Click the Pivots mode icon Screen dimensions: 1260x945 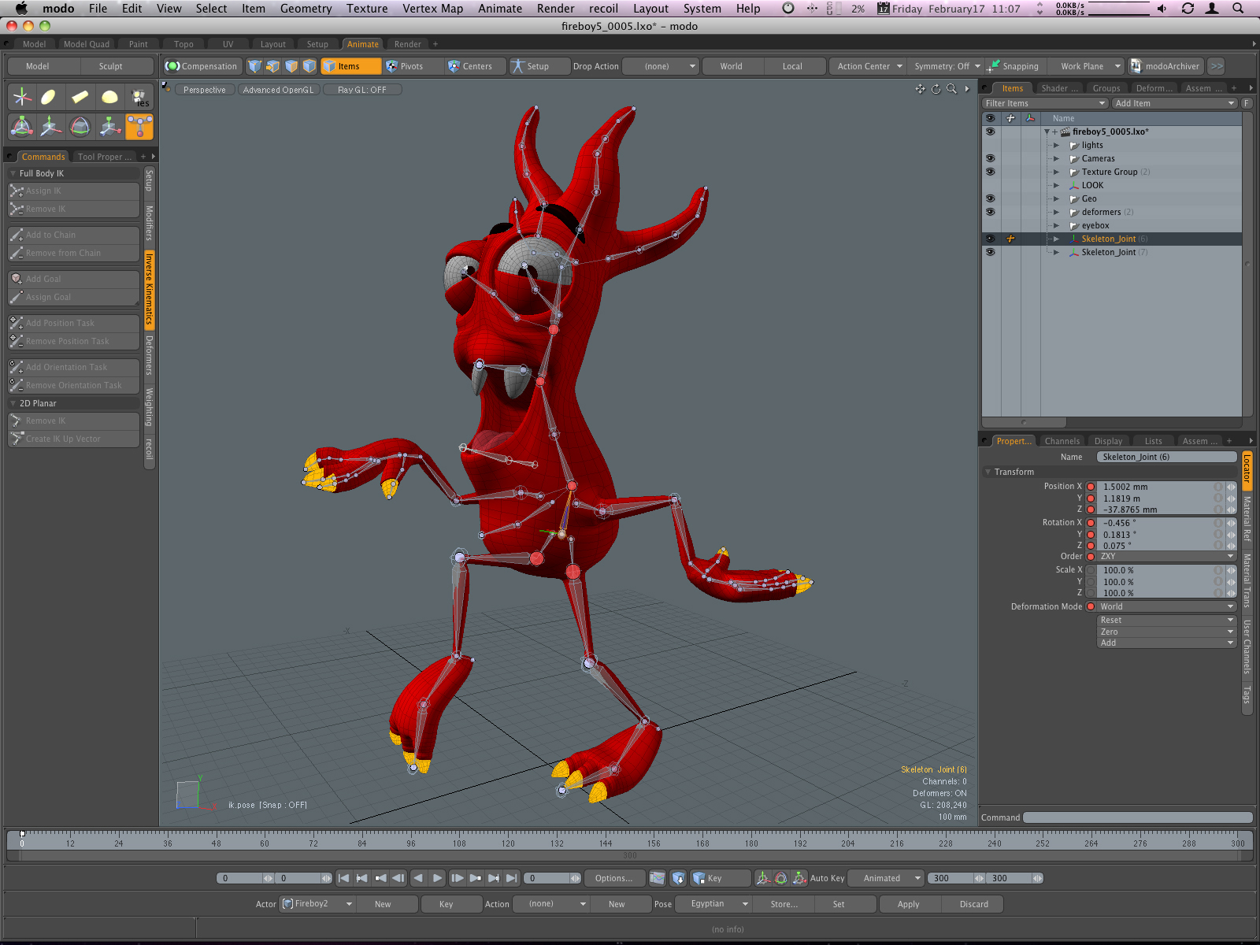coord(391,66)
